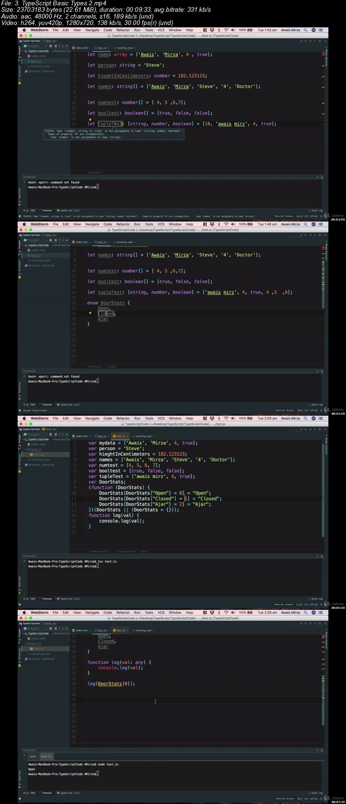Click the lightbulb beside the tupleTest line, 1:43 am frame

click(x=90, y=120)
